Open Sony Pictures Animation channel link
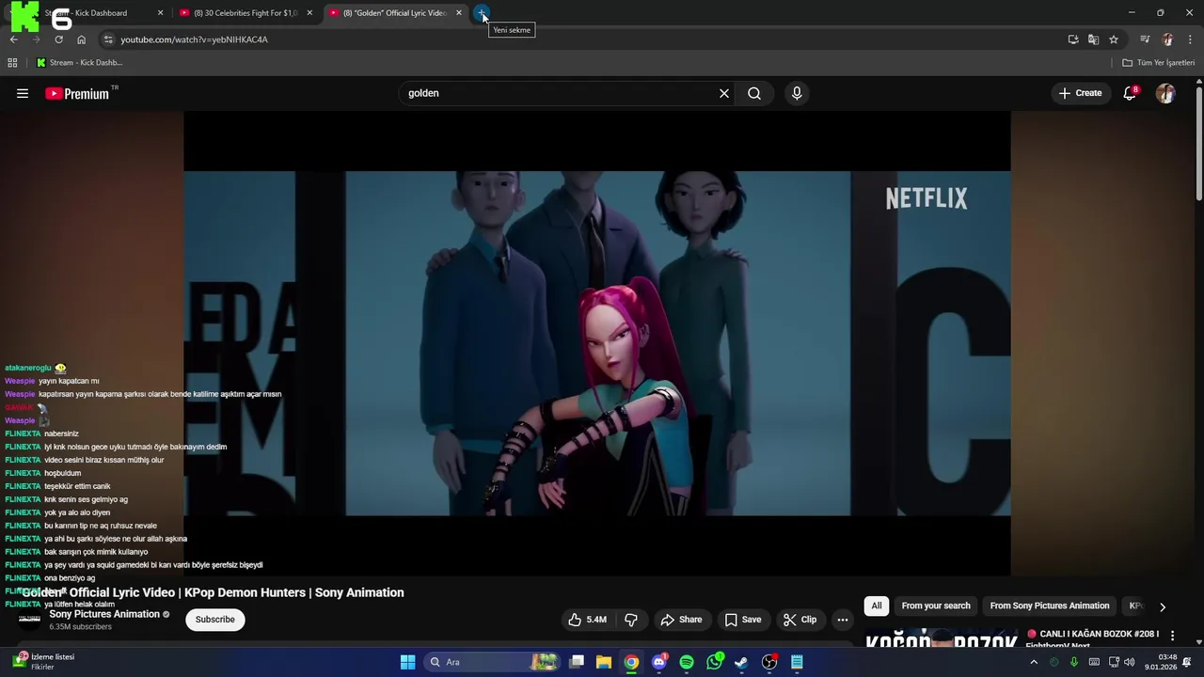This screenshot has width=1204, height=677. pyautogui.click(x=104, y=614)
